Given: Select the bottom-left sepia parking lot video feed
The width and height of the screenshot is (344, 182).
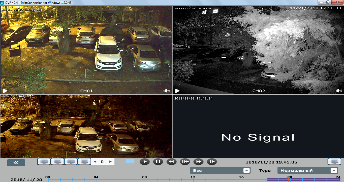Looking at the screenshot, I should point(86,126).
